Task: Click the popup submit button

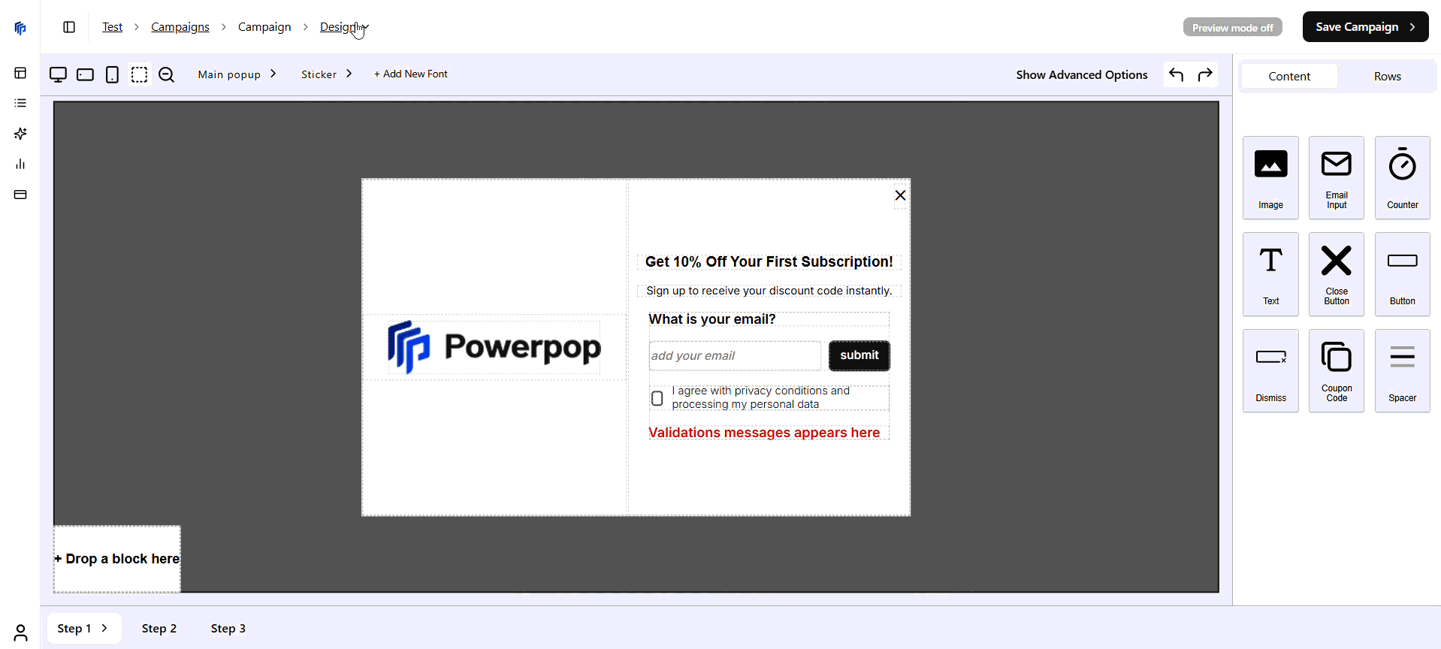Action: point(859,355)
